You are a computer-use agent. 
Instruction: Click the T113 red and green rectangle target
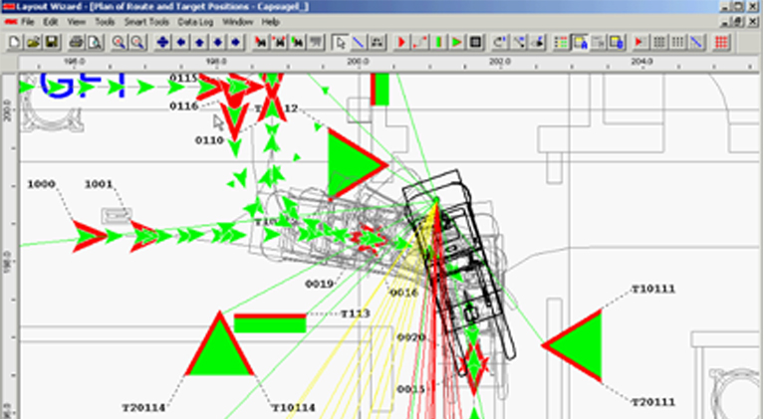click(x=269, y=323)
